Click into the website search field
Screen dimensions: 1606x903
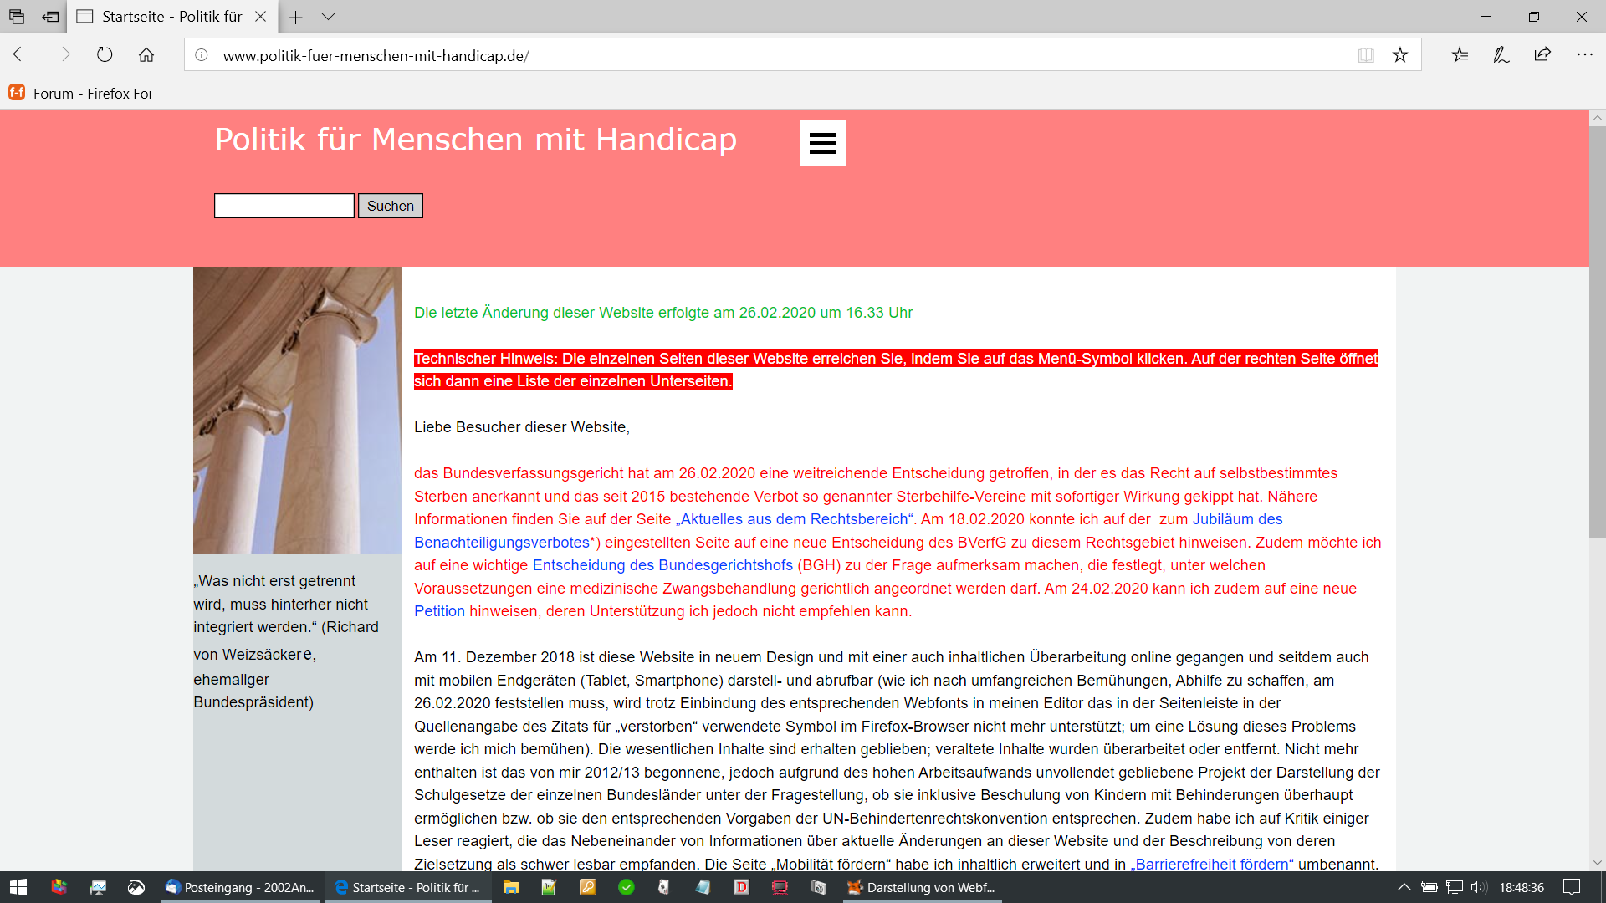[x=284, y=206]
